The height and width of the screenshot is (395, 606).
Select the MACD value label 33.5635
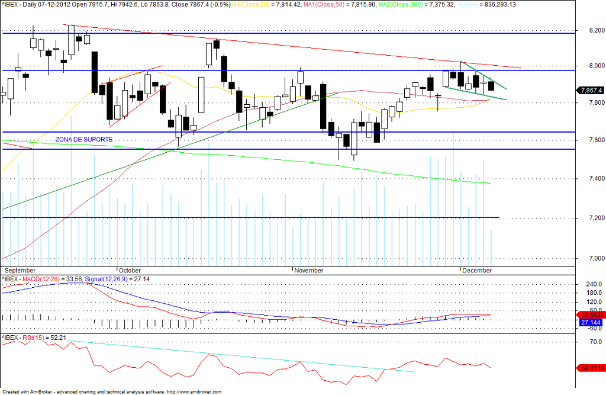(x=591, y=315)
